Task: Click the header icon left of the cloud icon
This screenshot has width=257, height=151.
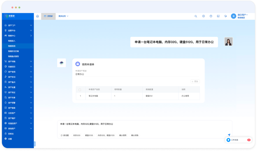Action: (x=218, y=16)
